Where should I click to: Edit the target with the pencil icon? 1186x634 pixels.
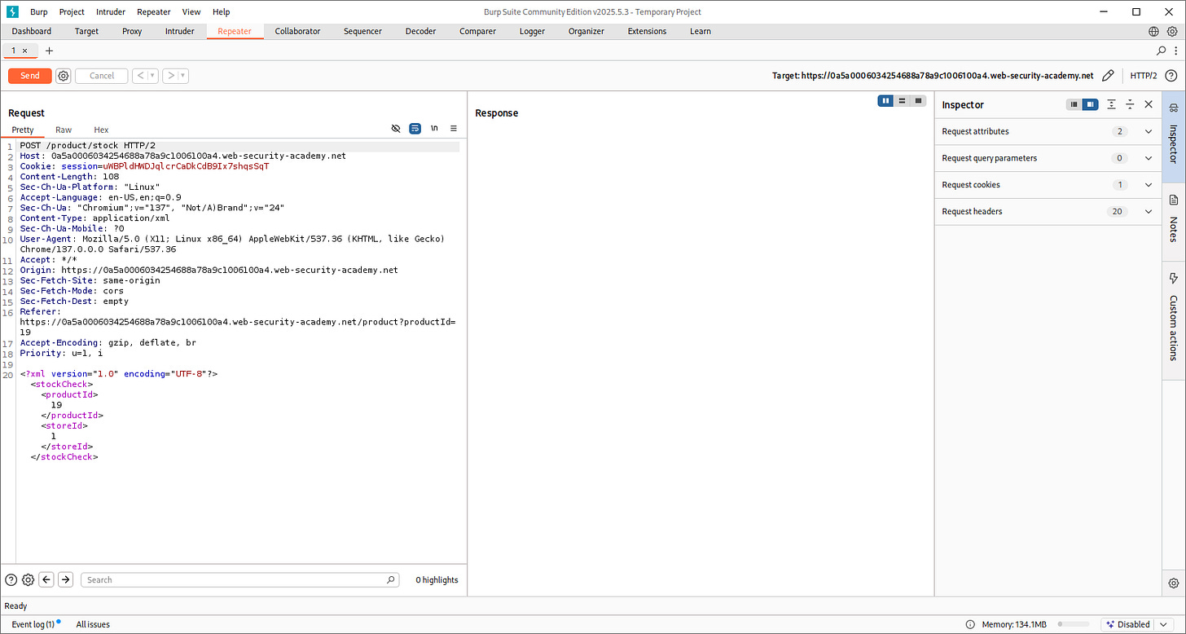pyautogui.click(x=1108, y=76)
